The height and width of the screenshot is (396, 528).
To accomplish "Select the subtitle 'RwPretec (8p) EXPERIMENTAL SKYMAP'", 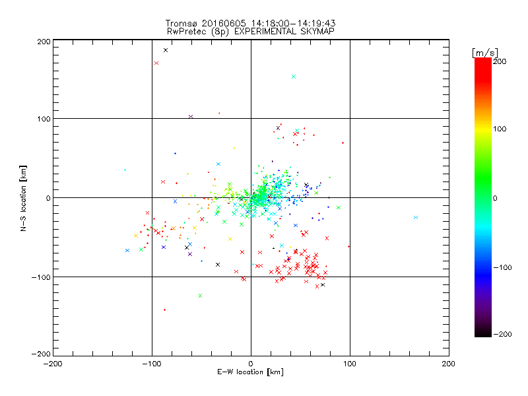I will pyautogui.click(x=251, y=32).
